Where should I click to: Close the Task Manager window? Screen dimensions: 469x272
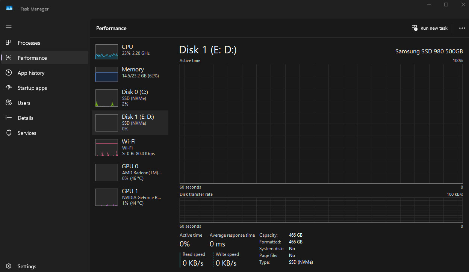[463, 5]
